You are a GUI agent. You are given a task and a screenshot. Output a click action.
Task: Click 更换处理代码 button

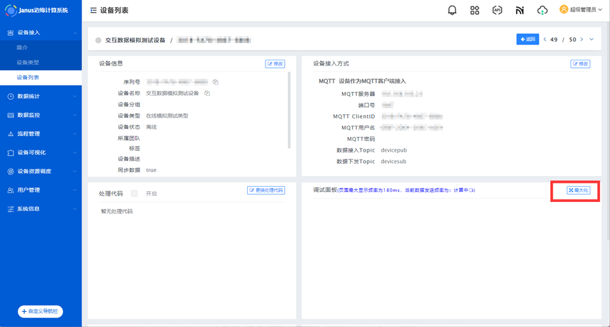tap(266, 190)
